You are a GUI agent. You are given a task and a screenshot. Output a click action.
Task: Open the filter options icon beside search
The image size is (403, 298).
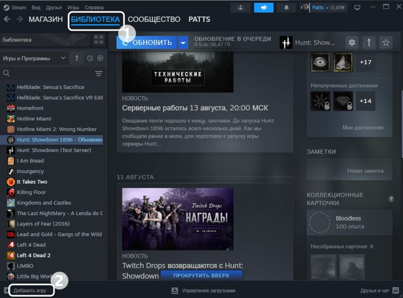(x=99, y=74)
